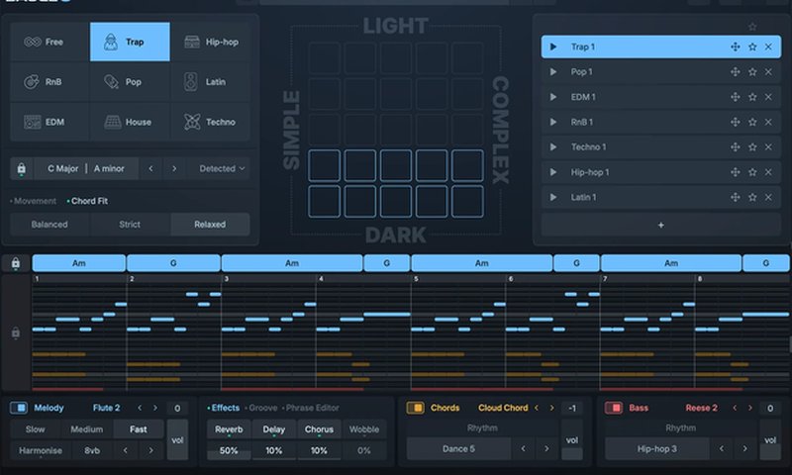Play the Pop 1 preset preview

click(553, 72)
